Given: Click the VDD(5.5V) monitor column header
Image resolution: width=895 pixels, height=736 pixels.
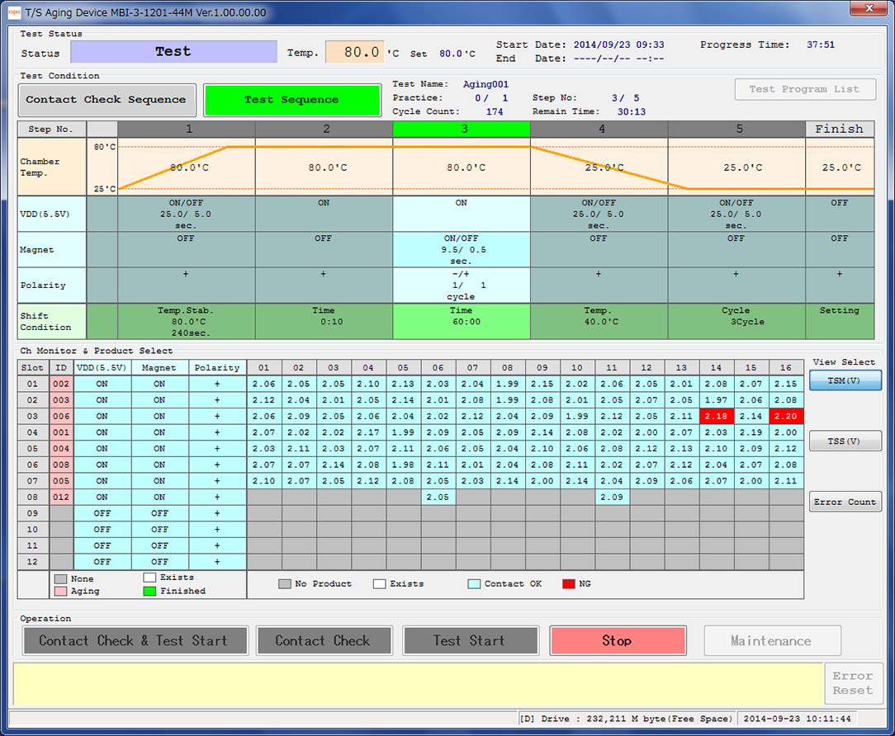Looking at the screenshot, I should (x=102, y=368).
